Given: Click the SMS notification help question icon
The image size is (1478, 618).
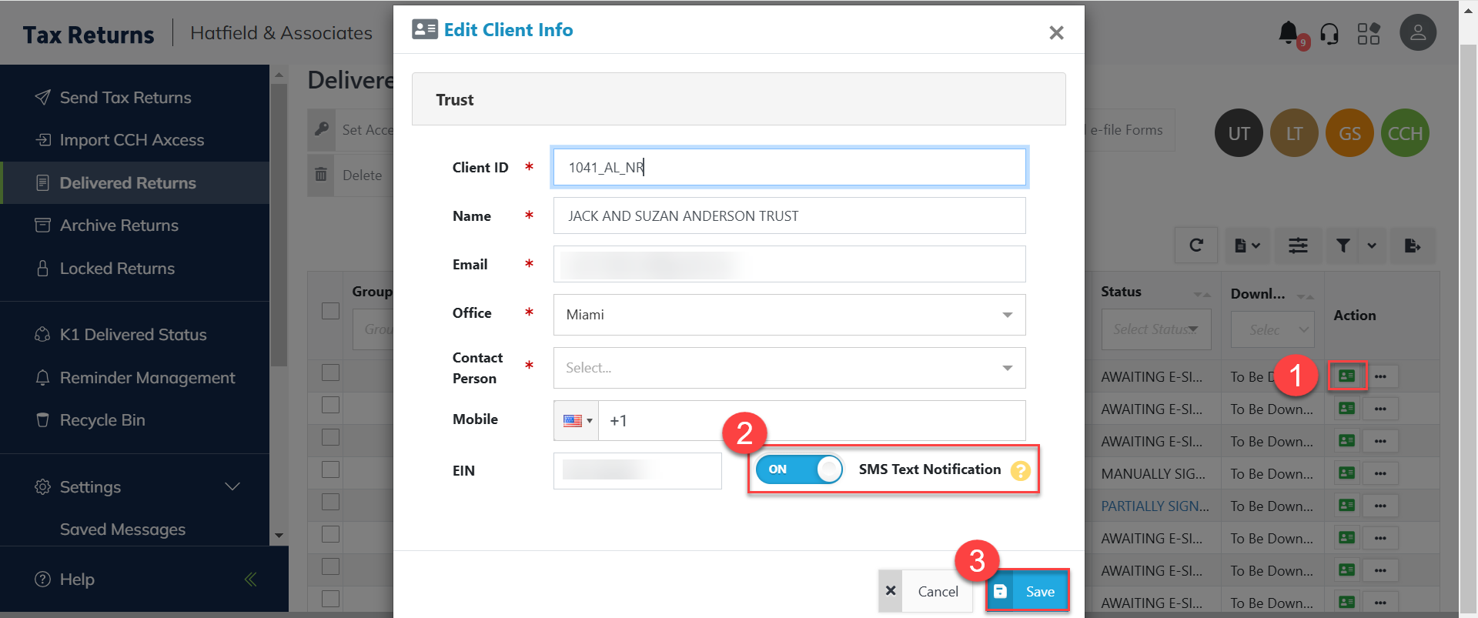Looking at the screenshot, I should point(1021,470).
